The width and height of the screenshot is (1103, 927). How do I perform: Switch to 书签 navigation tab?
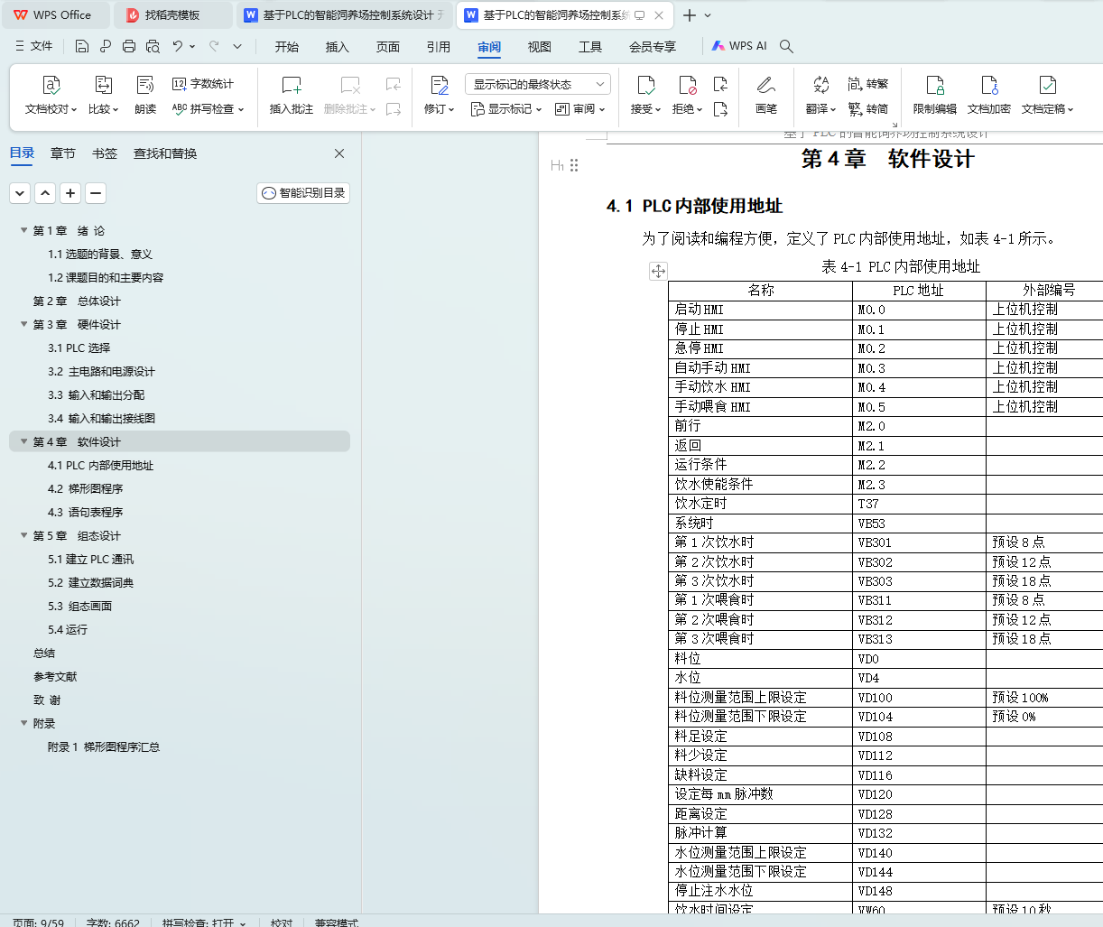coord(105,153)
